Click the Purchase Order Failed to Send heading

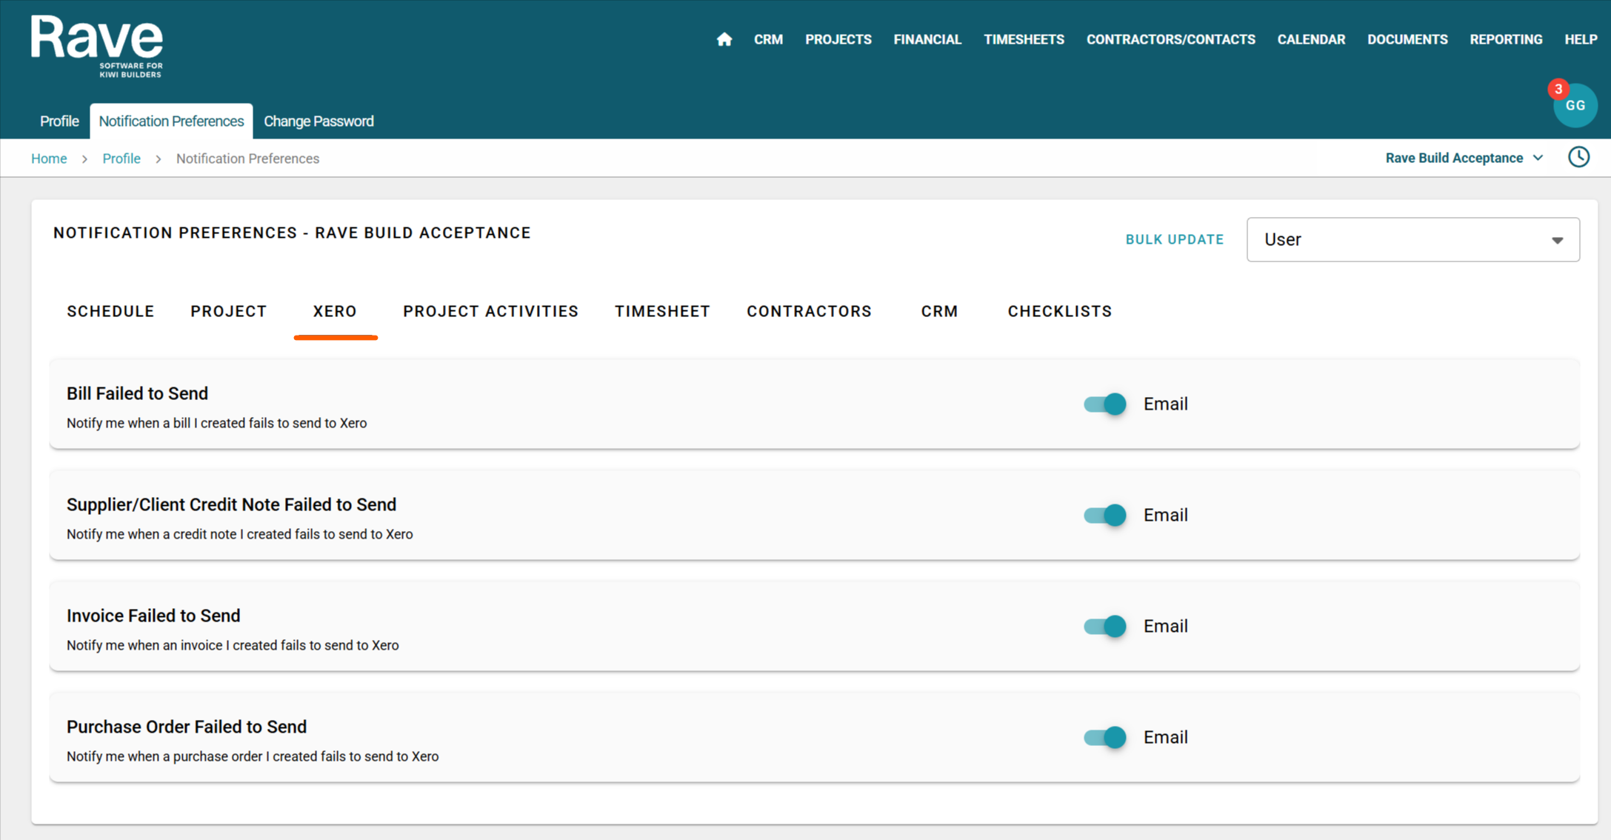click(x=187, y=727)
